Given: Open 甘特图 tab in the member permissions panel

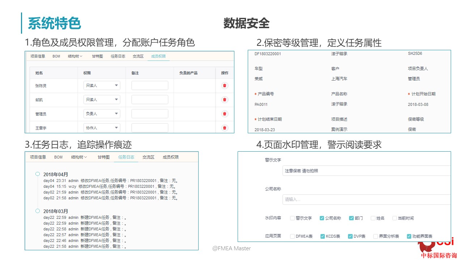Looking at the screenshot, I should (x=97, y=56).
